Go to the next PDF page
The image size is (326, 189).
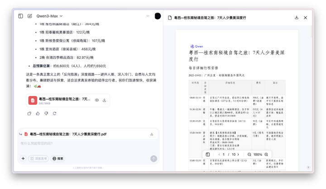point(239,155)
